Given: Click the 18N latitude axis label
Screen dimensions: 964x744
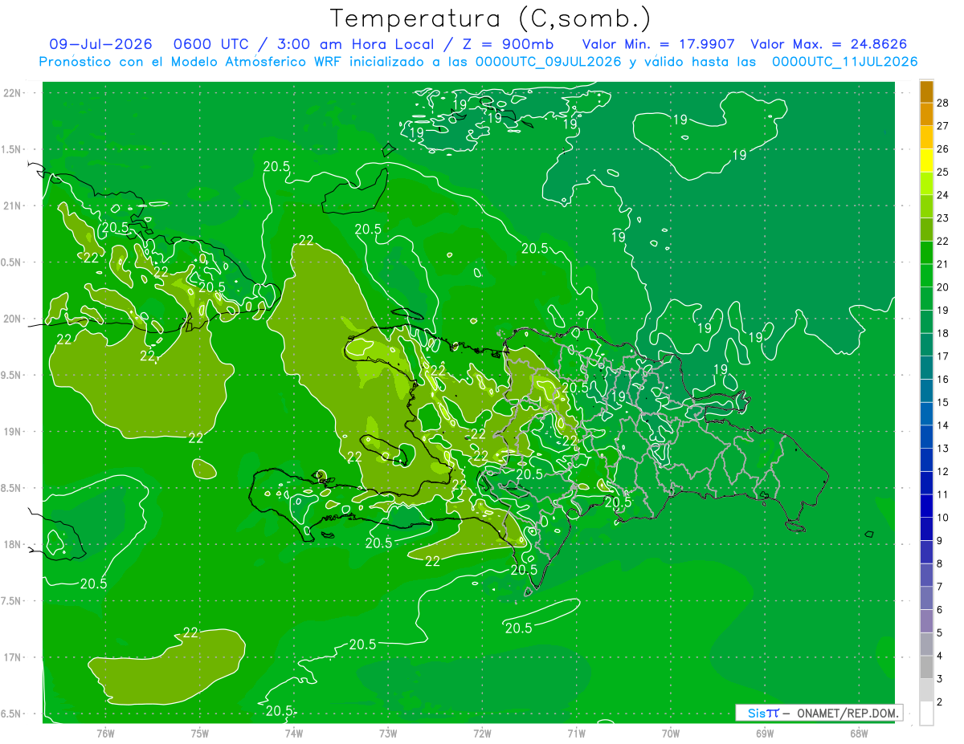Looking at the screenshot, I should 12,544.
